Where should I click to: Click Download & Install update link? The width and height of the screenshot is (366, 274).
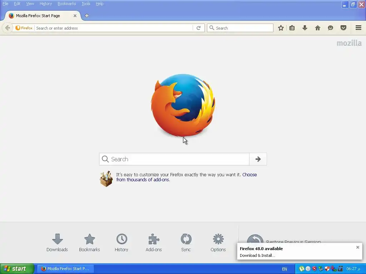coord(257,255)
